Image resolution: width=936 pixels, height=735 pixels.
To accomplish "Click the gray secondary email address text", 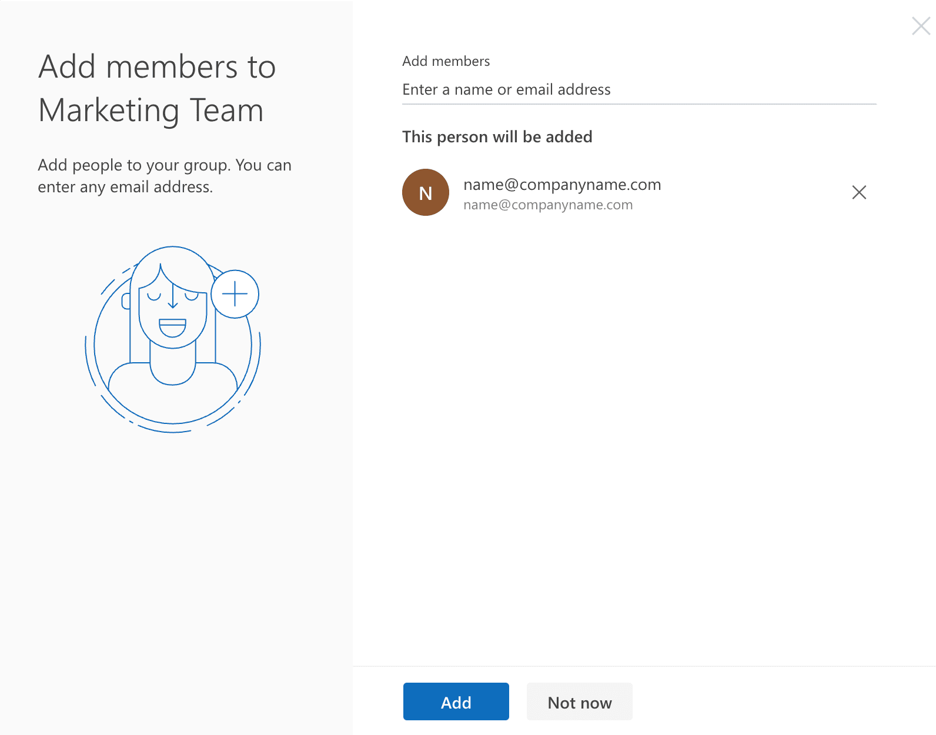I will pyautogui.click(x=548, y=205).
